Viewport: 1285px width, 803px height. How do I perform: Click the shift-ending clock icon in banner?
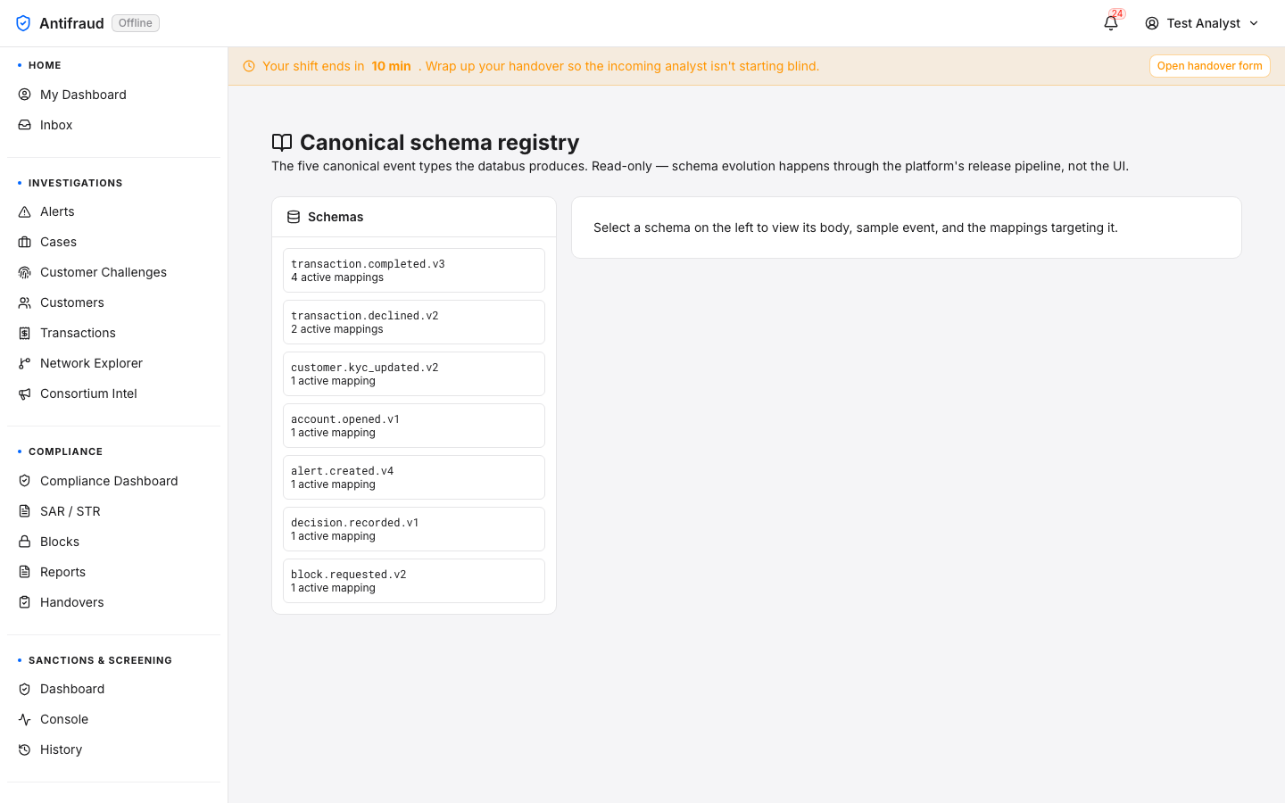coord(249,66)
